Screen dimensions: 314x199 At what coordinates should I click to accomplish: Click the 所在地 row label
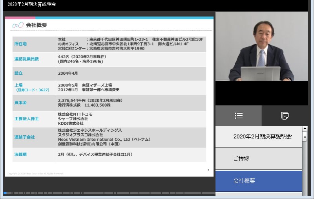click(20, 44)
